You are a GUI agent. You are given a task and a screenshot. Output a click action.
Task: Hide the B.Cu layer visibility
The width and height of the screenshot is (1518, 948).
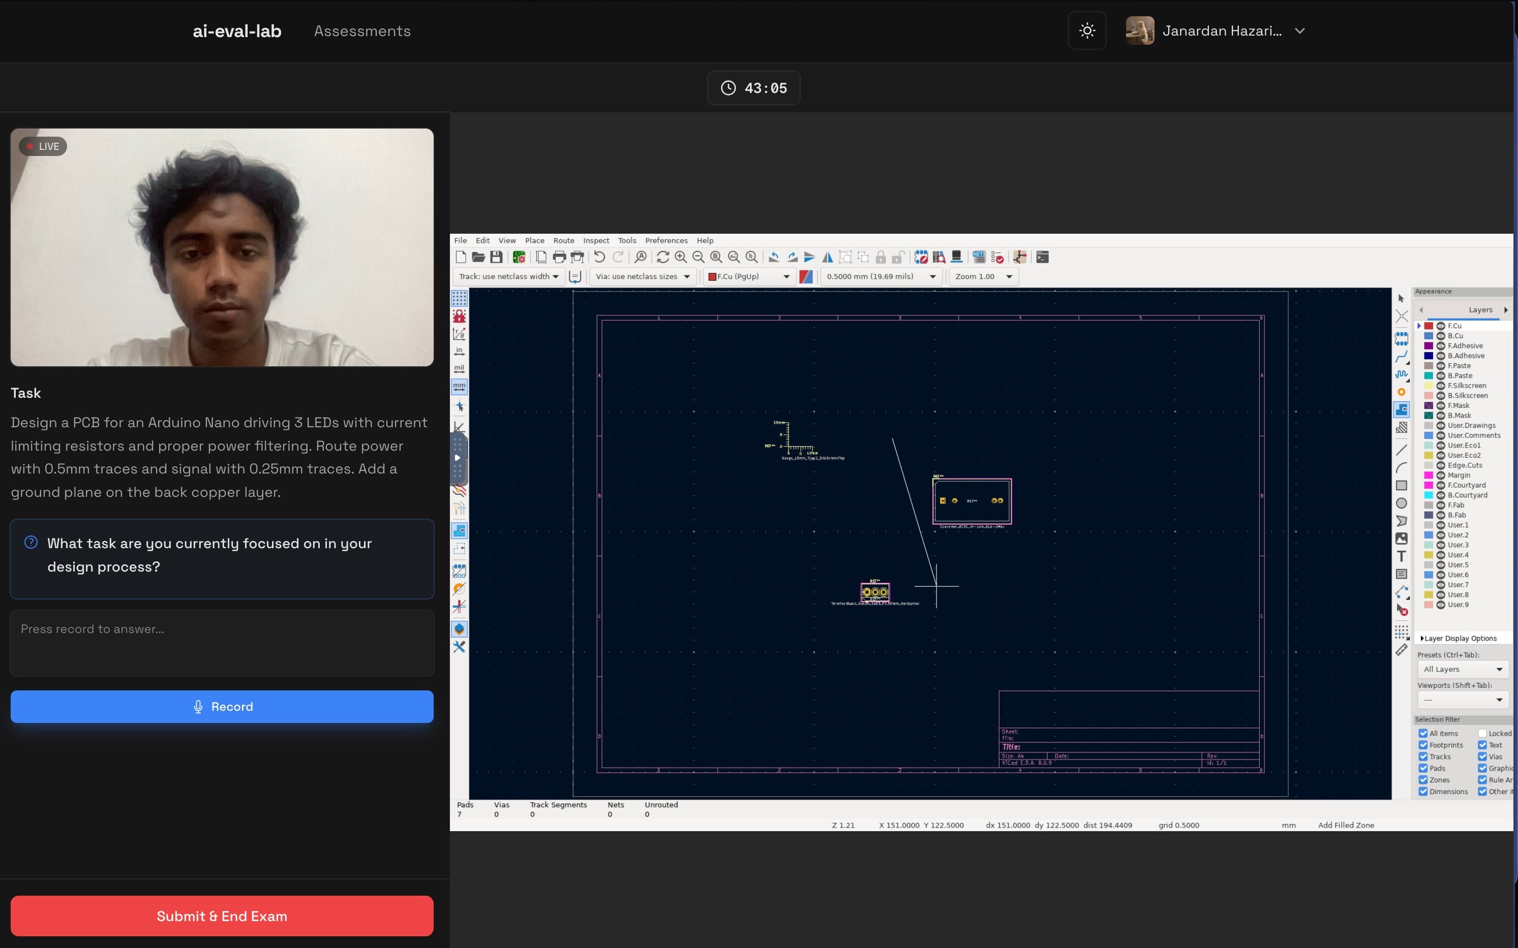[x=1440, y=335]
